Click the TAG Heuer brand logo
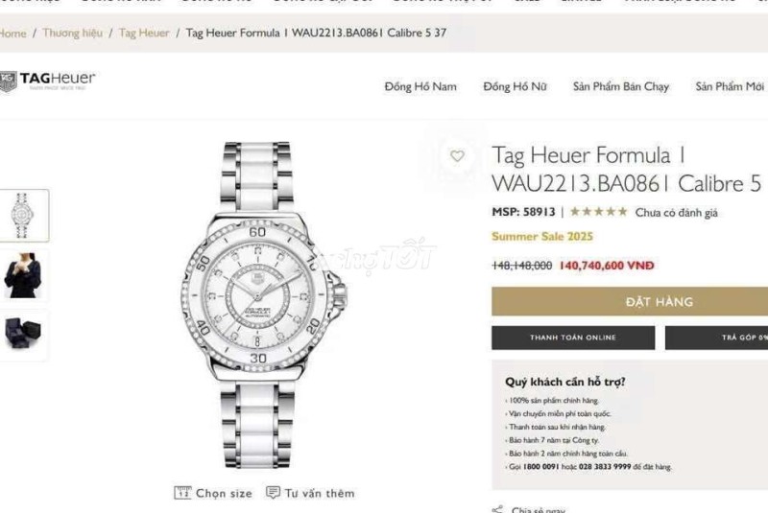 pyautogui.click(x=47, y=82)
